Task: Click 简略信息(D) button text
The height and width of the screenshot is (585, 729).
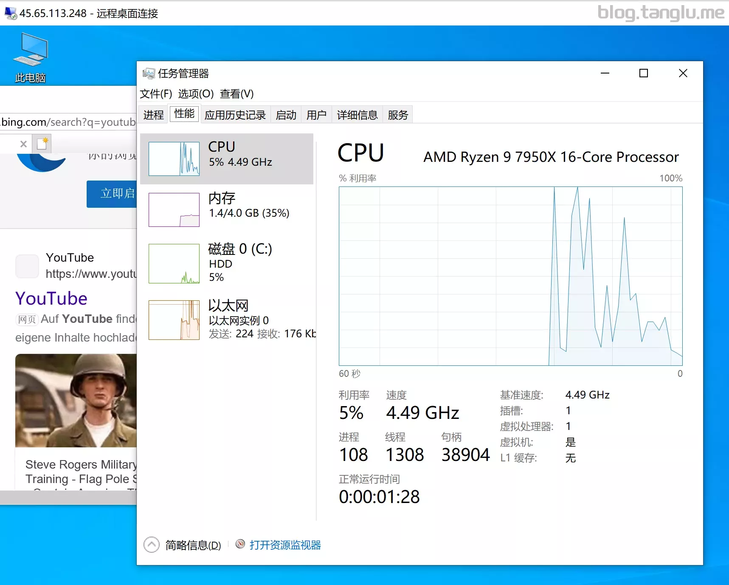Action: click(193, 545)
